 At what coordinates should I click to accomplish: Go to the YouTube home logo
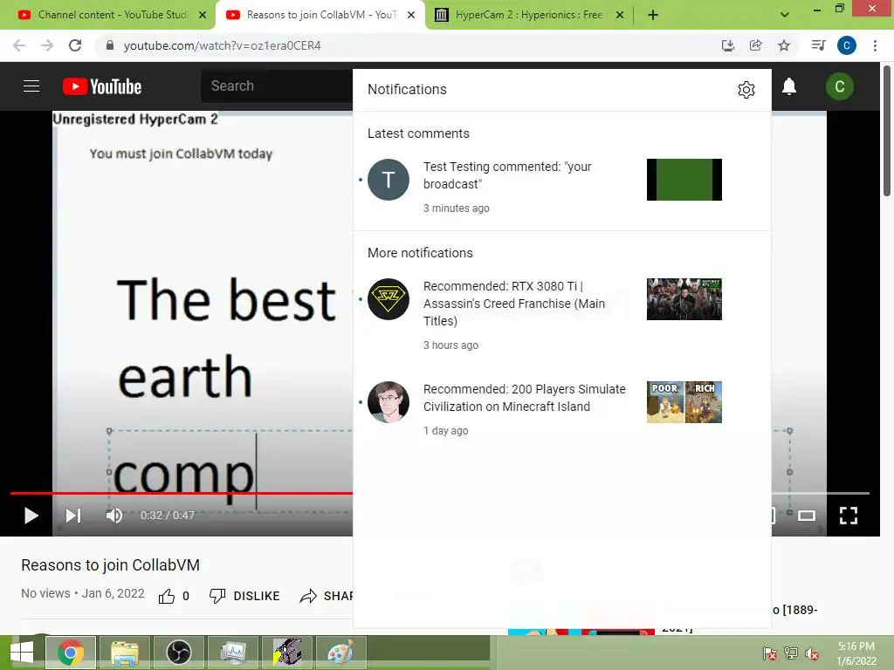102,86
